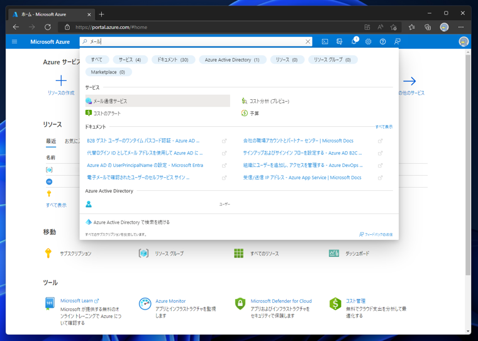Select the リソース グループ (0) filter chip

coord(333,60)
